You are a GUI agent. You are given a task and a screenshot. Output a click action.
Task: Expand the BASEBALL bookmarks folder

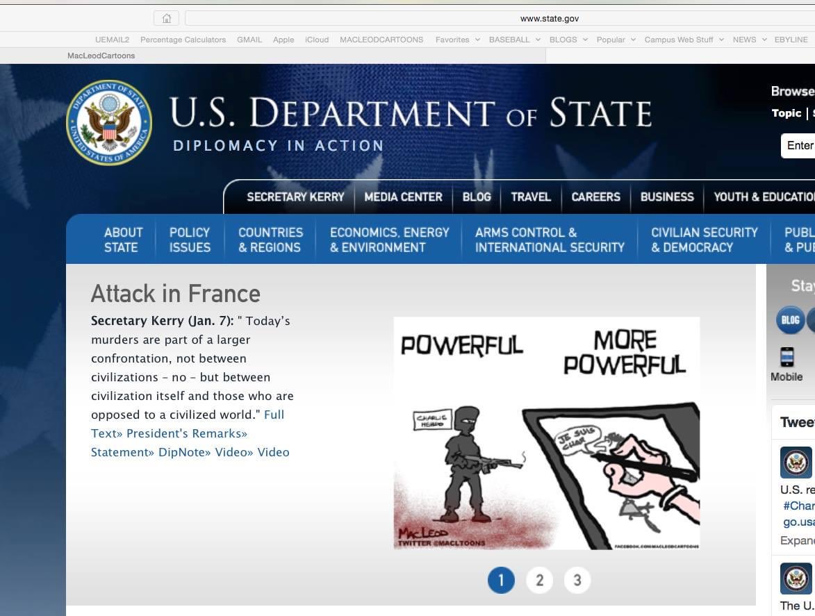pos(515,40)
